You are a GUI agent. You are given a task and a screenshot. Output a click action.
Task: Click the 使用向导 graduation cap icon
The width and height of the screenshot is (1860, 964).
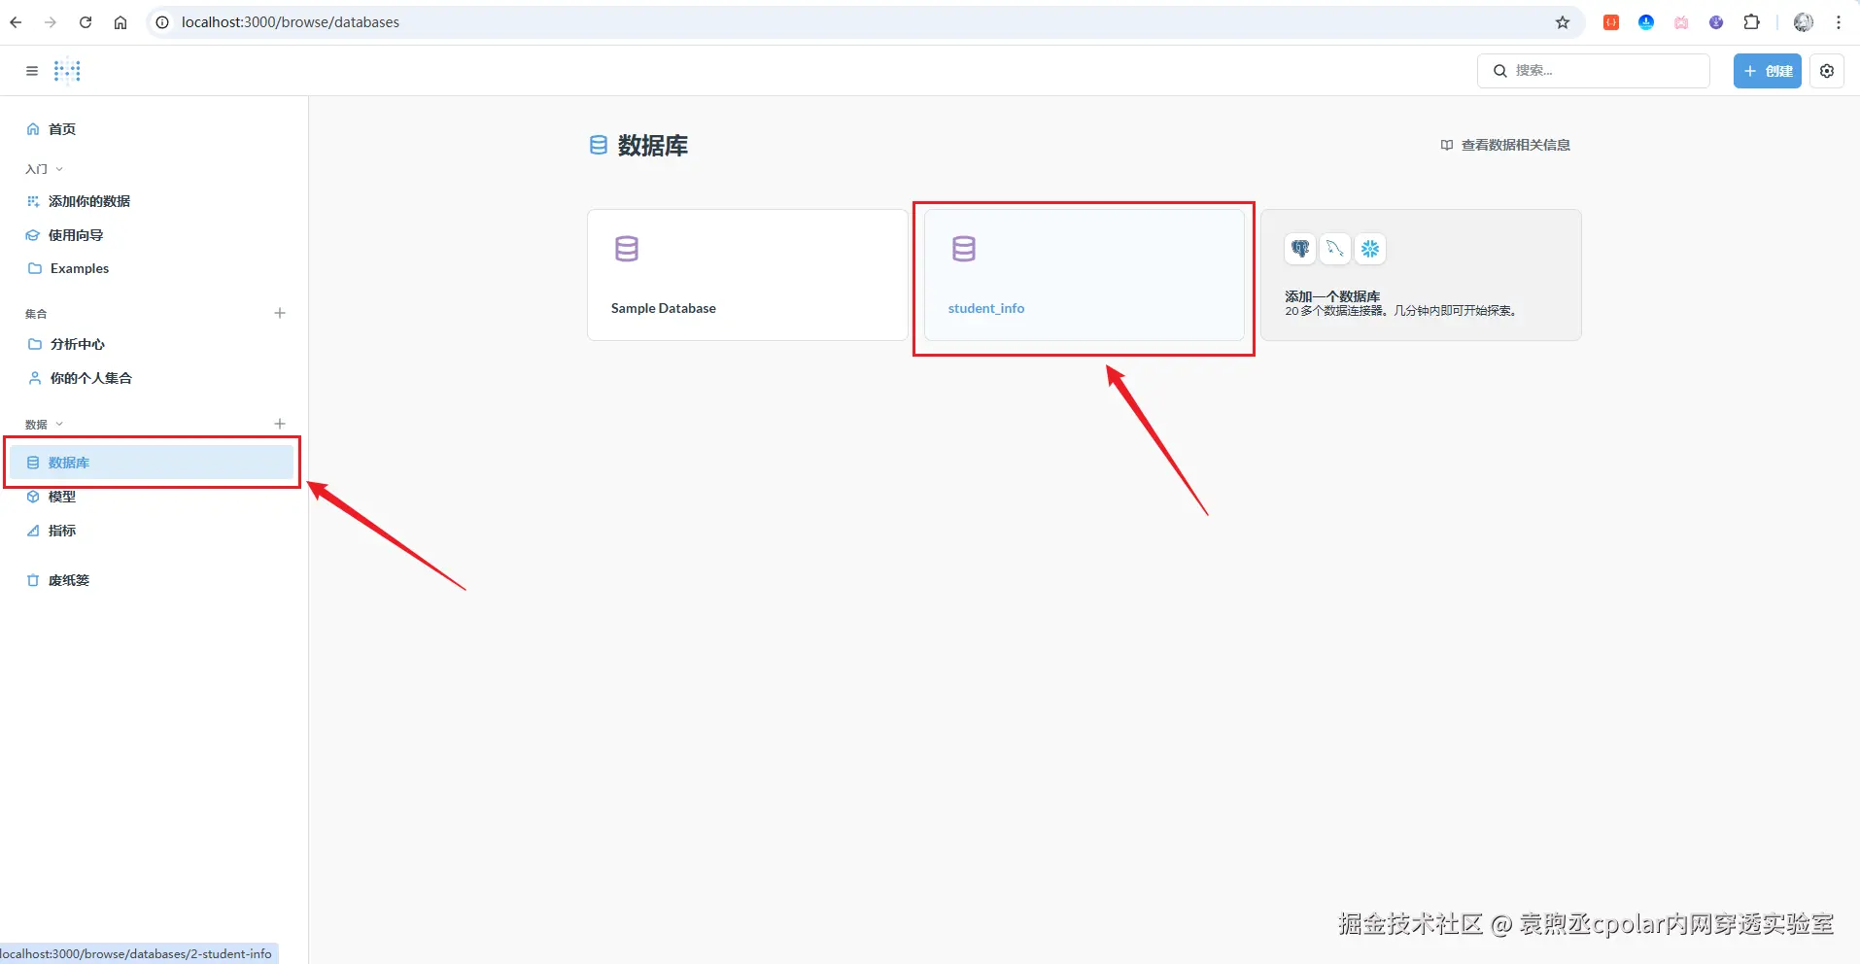pyautogui.click(x=33, y=235)
